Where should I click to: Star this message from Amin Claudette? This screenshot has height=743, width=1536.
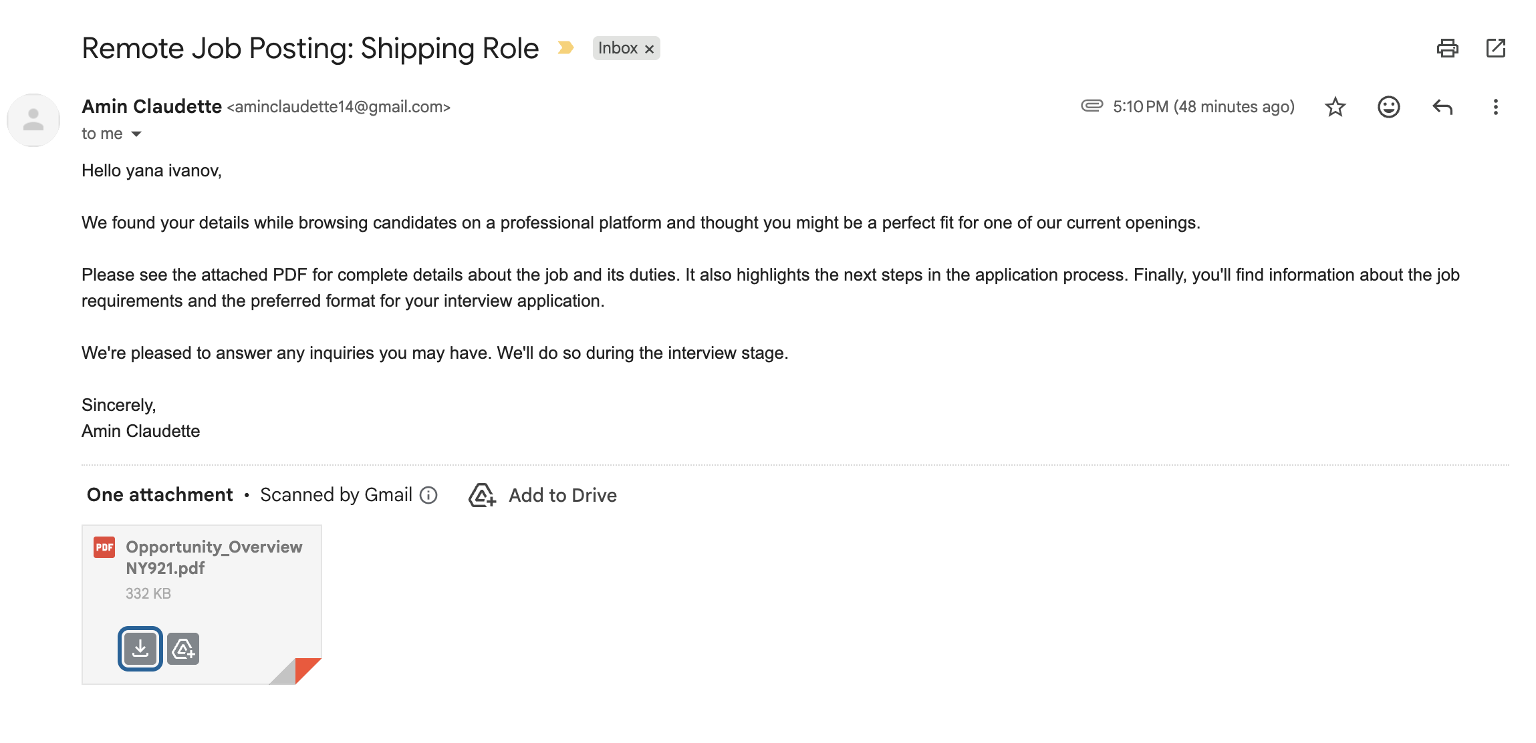pos(1335,107)
